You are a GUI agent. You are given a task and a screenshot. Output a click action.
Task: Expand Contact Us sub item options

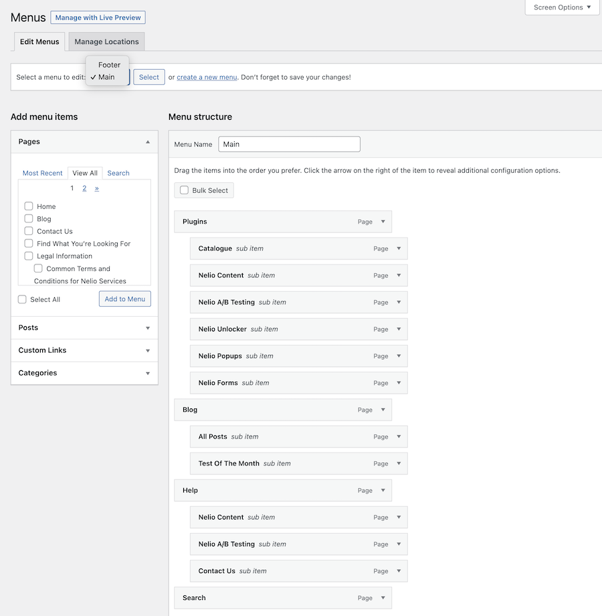(x=399, y=571)
